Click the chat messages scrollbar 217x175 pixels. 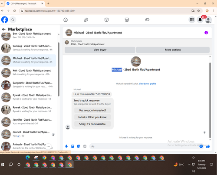[210, 100]
